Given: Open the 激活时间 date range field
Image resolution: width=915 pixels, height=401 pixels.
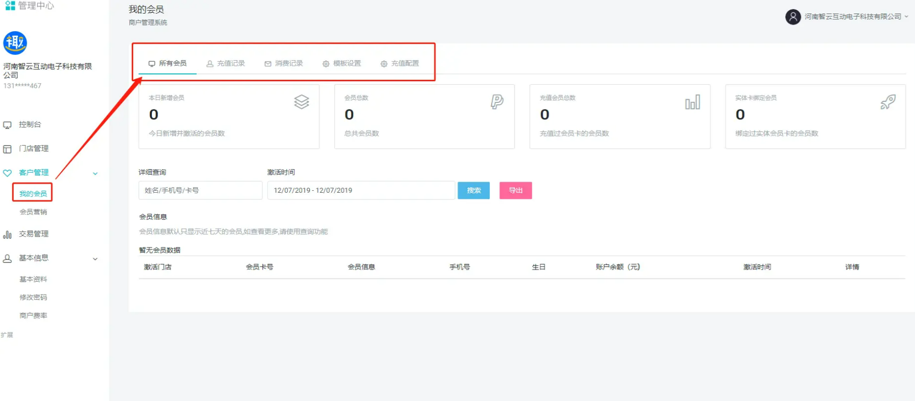Looking at the screenshot, I should [x=361, y=191].
